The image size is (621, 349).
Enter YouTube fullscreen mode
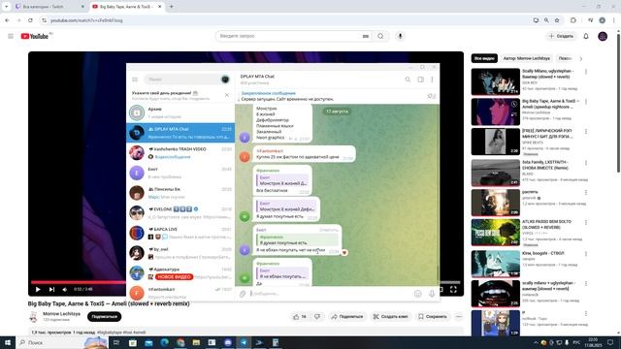tap(453, 289)
